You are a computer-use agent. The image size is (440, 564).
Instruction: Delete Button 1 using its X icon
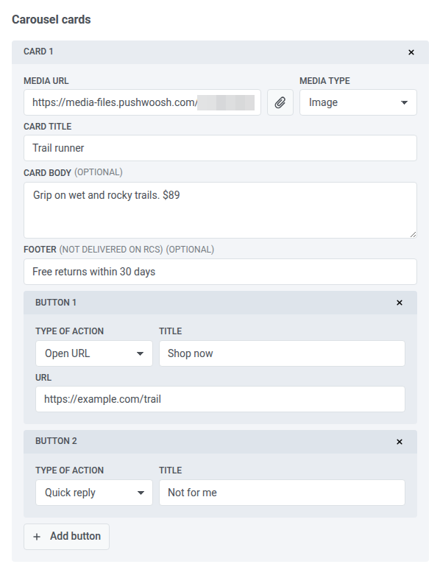tap(400, 303)
